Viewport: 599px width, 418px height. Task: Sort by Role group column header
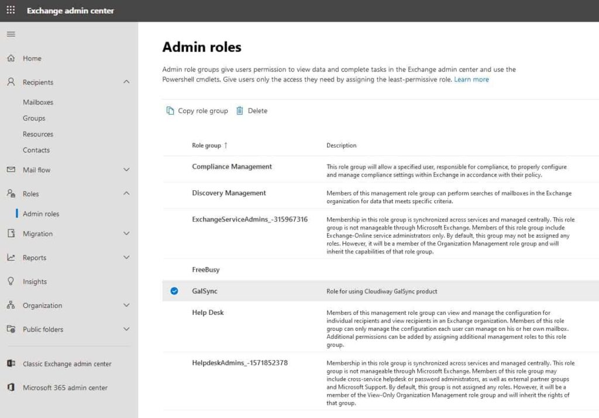click(206, 145)
